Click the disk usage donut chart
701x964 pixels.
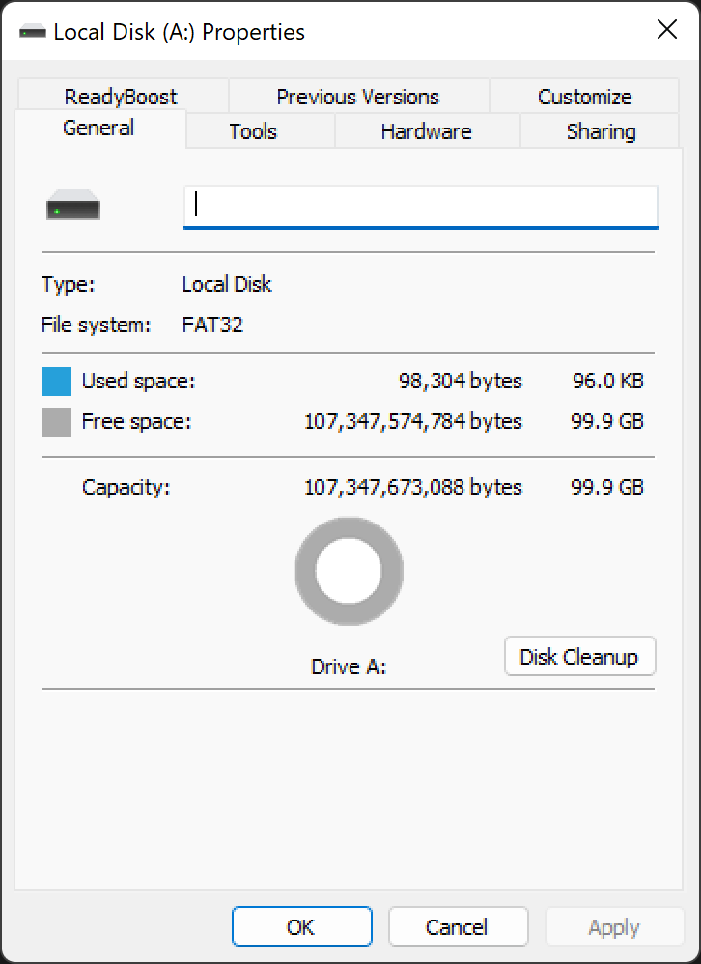(349, 571)
